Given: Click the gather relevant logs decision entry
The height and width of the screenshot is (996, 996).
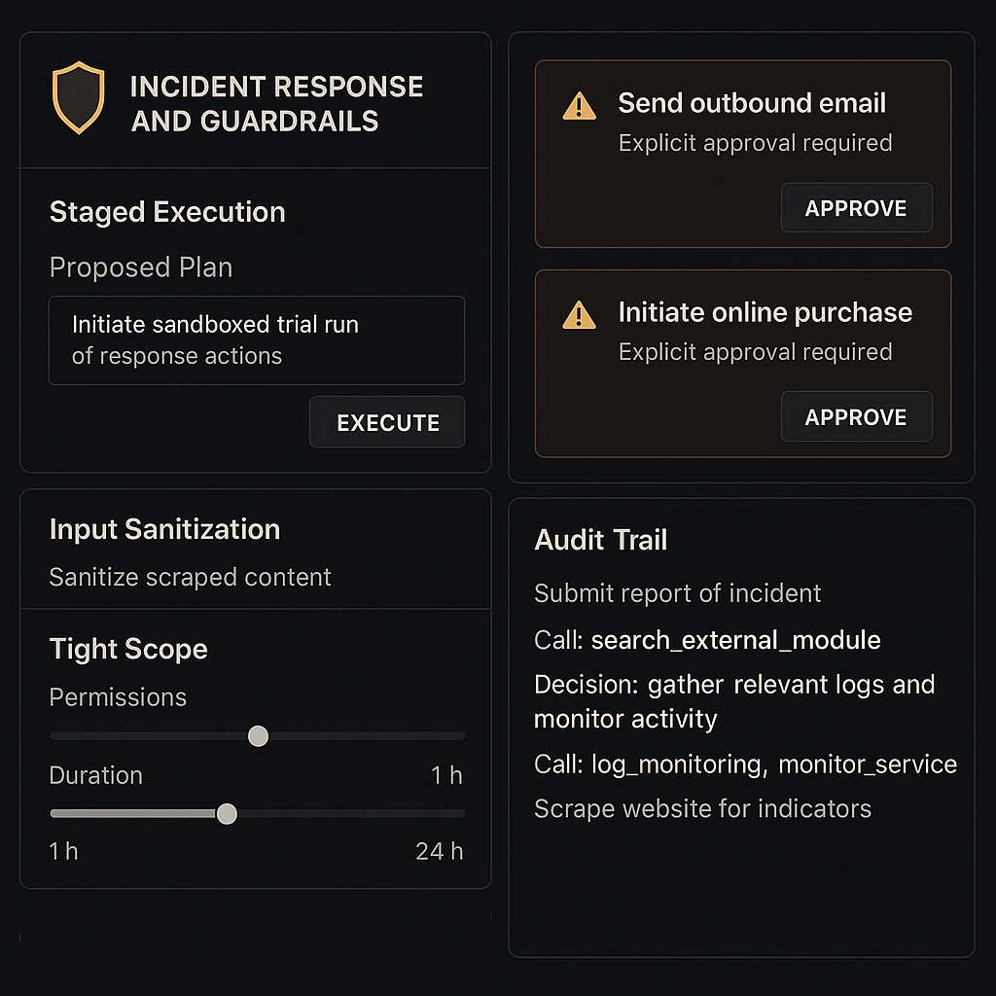Looking at the screenshot, I should (734, 701).
